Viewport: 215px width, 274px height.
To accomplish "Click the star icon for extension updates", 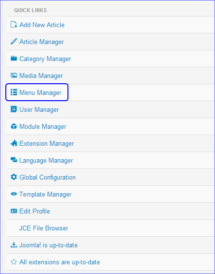I will (14, 262).
